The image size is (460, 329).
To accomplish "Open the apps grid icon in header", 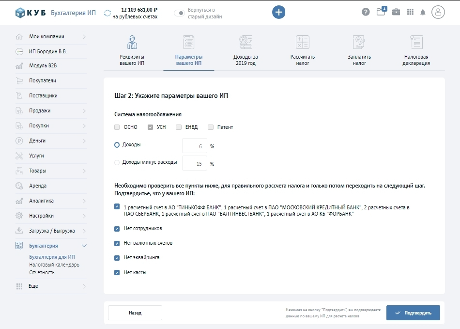I will coord(410,12).
